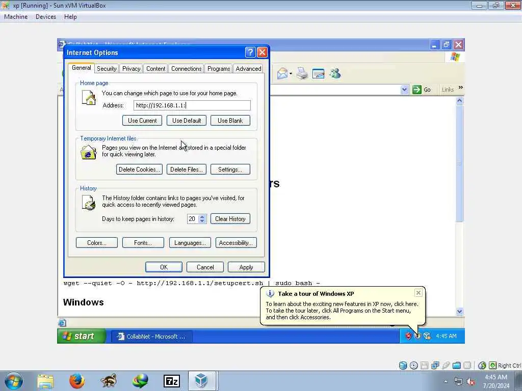This screenshot has width=522, height=391.
Task: Open the Content tab
Action: click(155, 69)
